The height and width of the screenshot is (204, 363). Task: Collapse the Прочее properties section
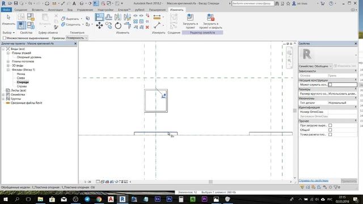pos(356,121)
